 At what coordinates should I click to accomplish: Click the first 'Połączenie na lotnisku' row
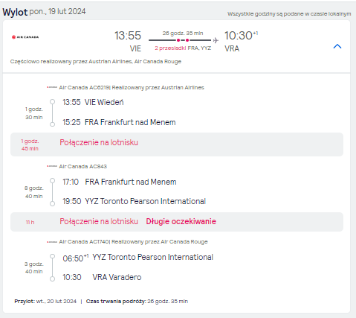pos(177,144)
